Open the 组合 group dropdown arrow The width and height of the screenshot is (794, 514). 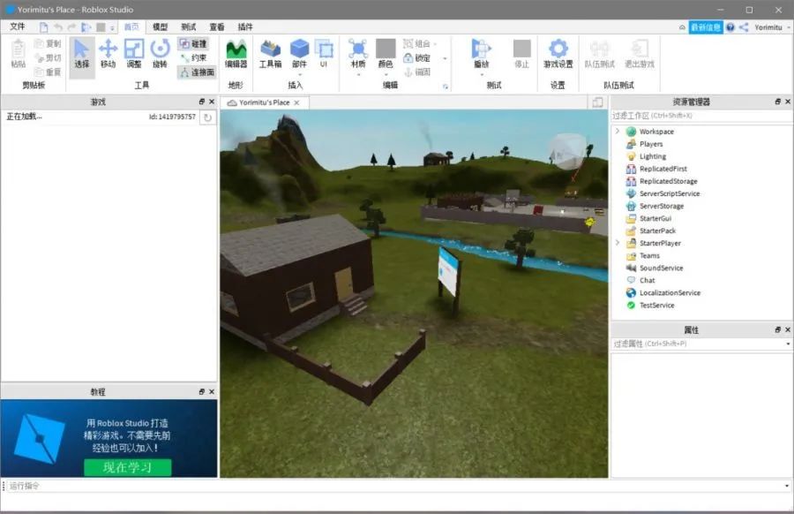tap(434, 44)
